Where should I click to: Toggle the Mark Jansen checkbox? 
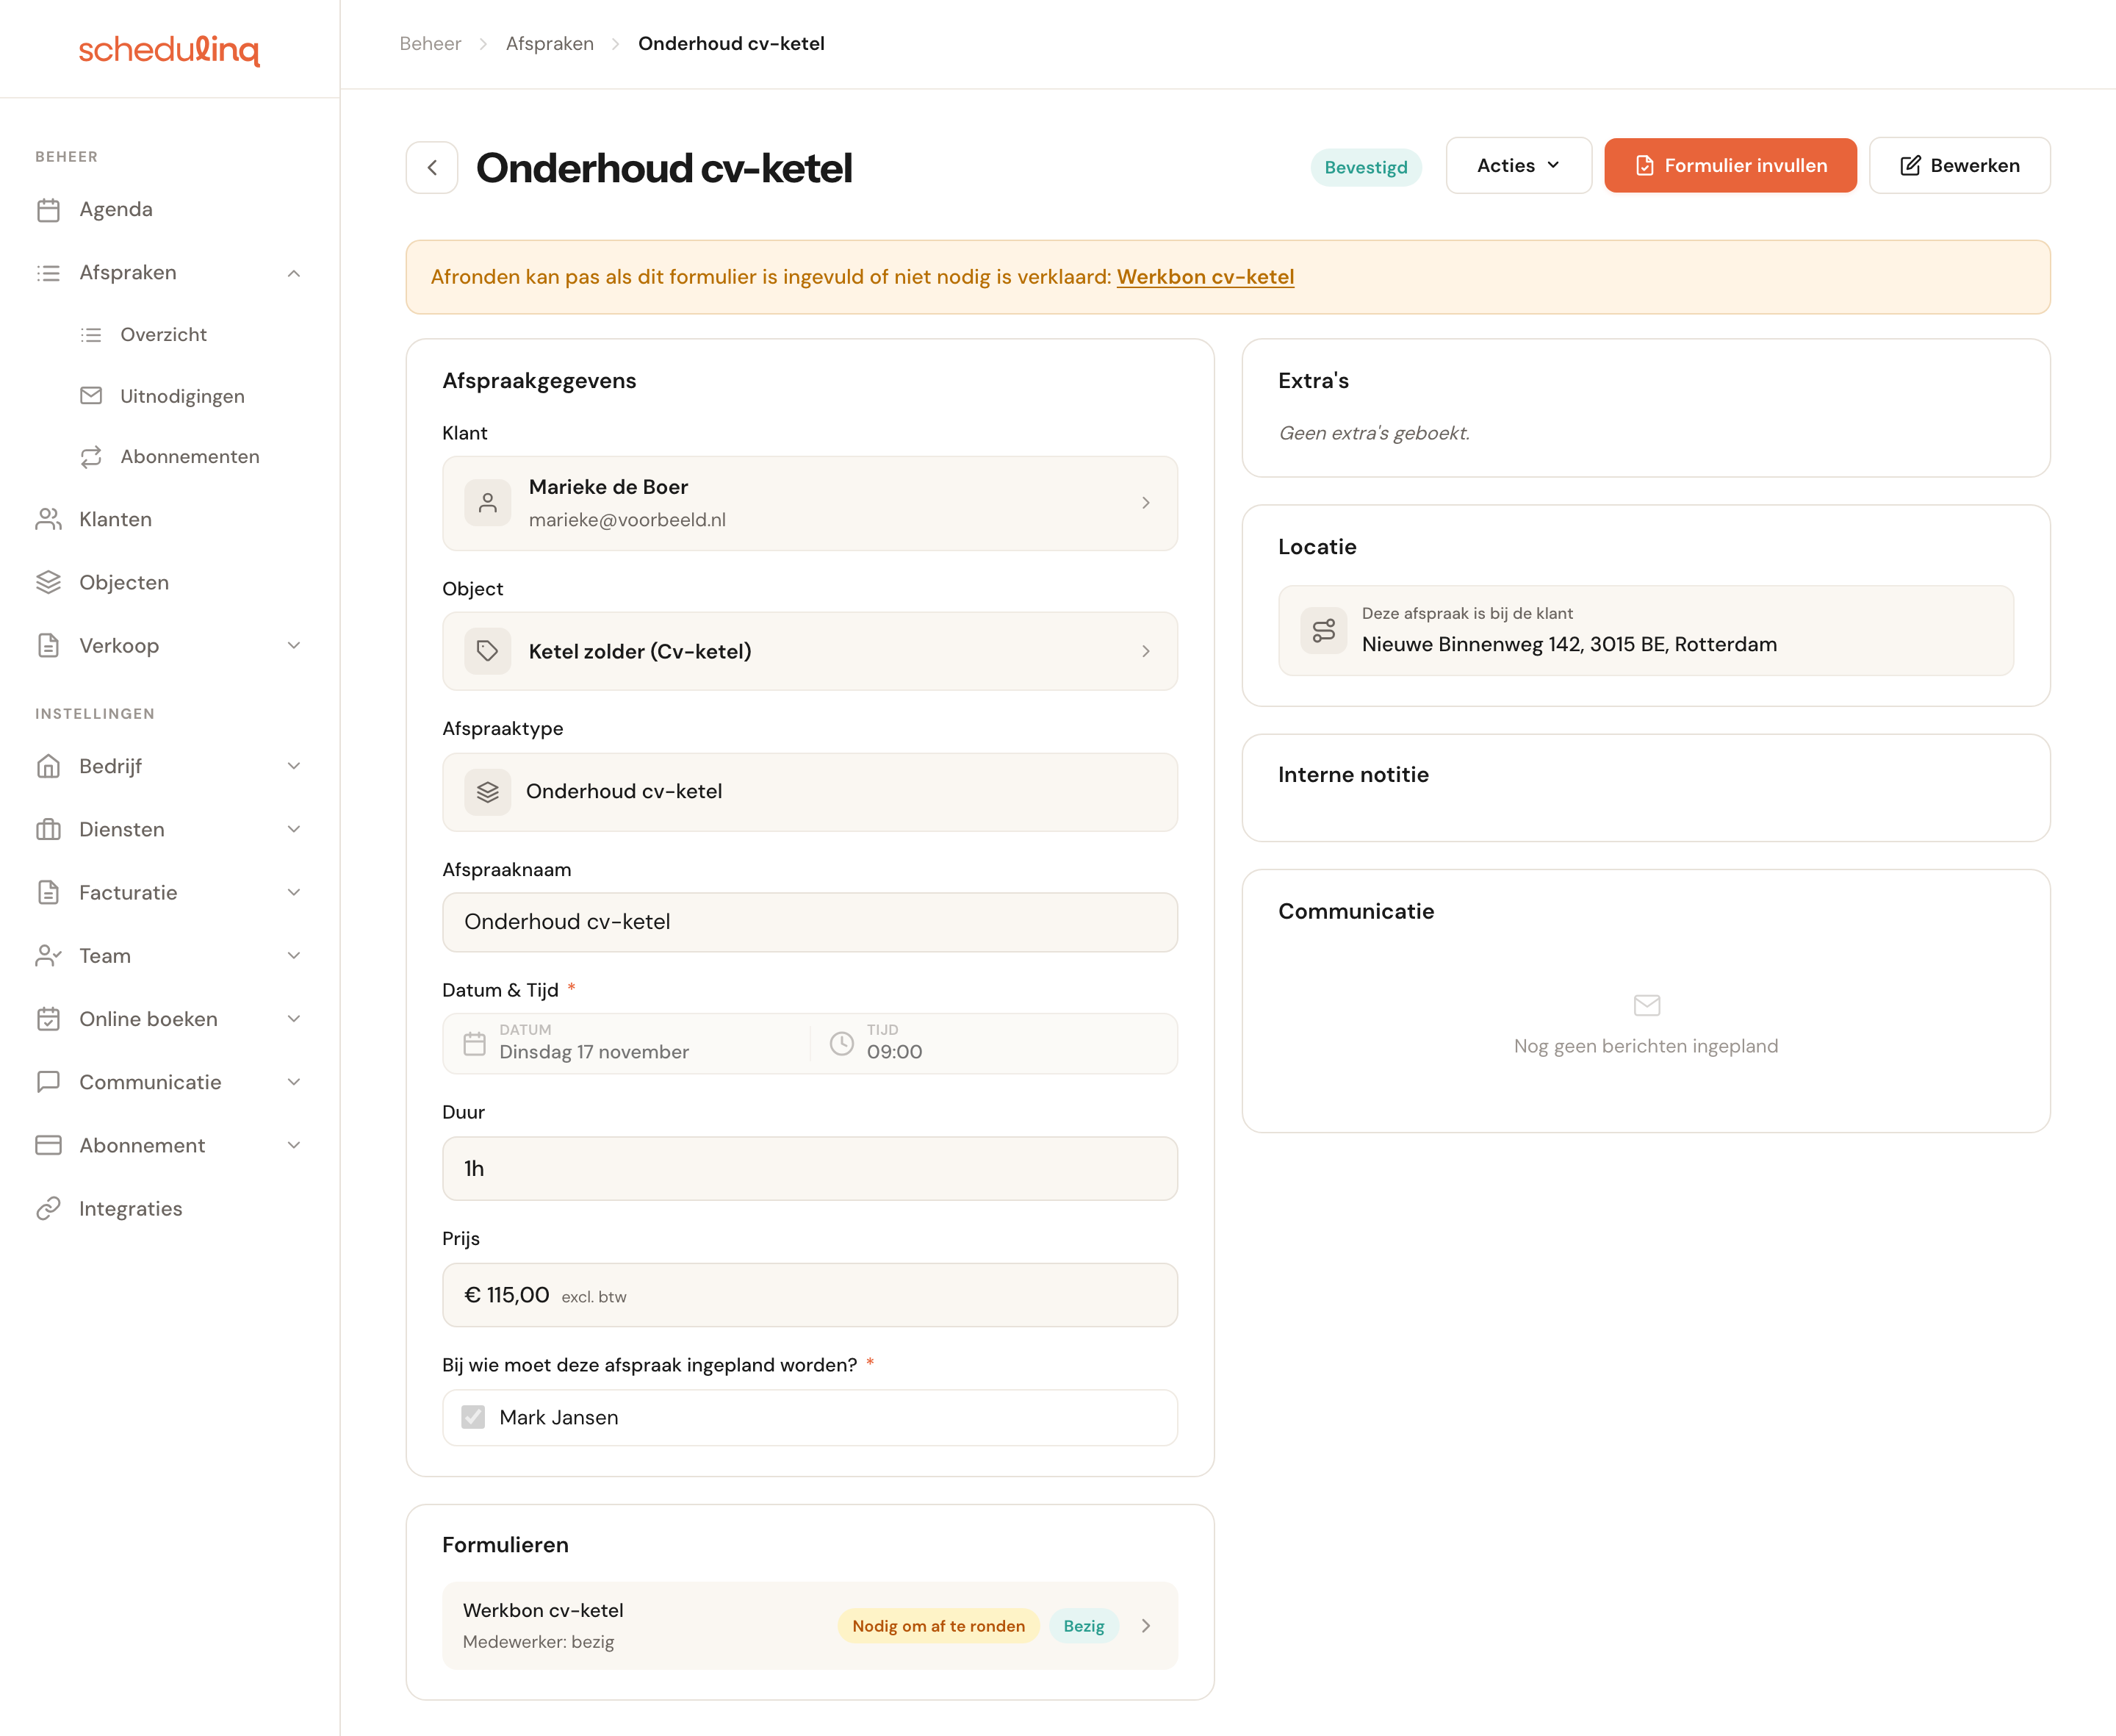pos(472,1417)
